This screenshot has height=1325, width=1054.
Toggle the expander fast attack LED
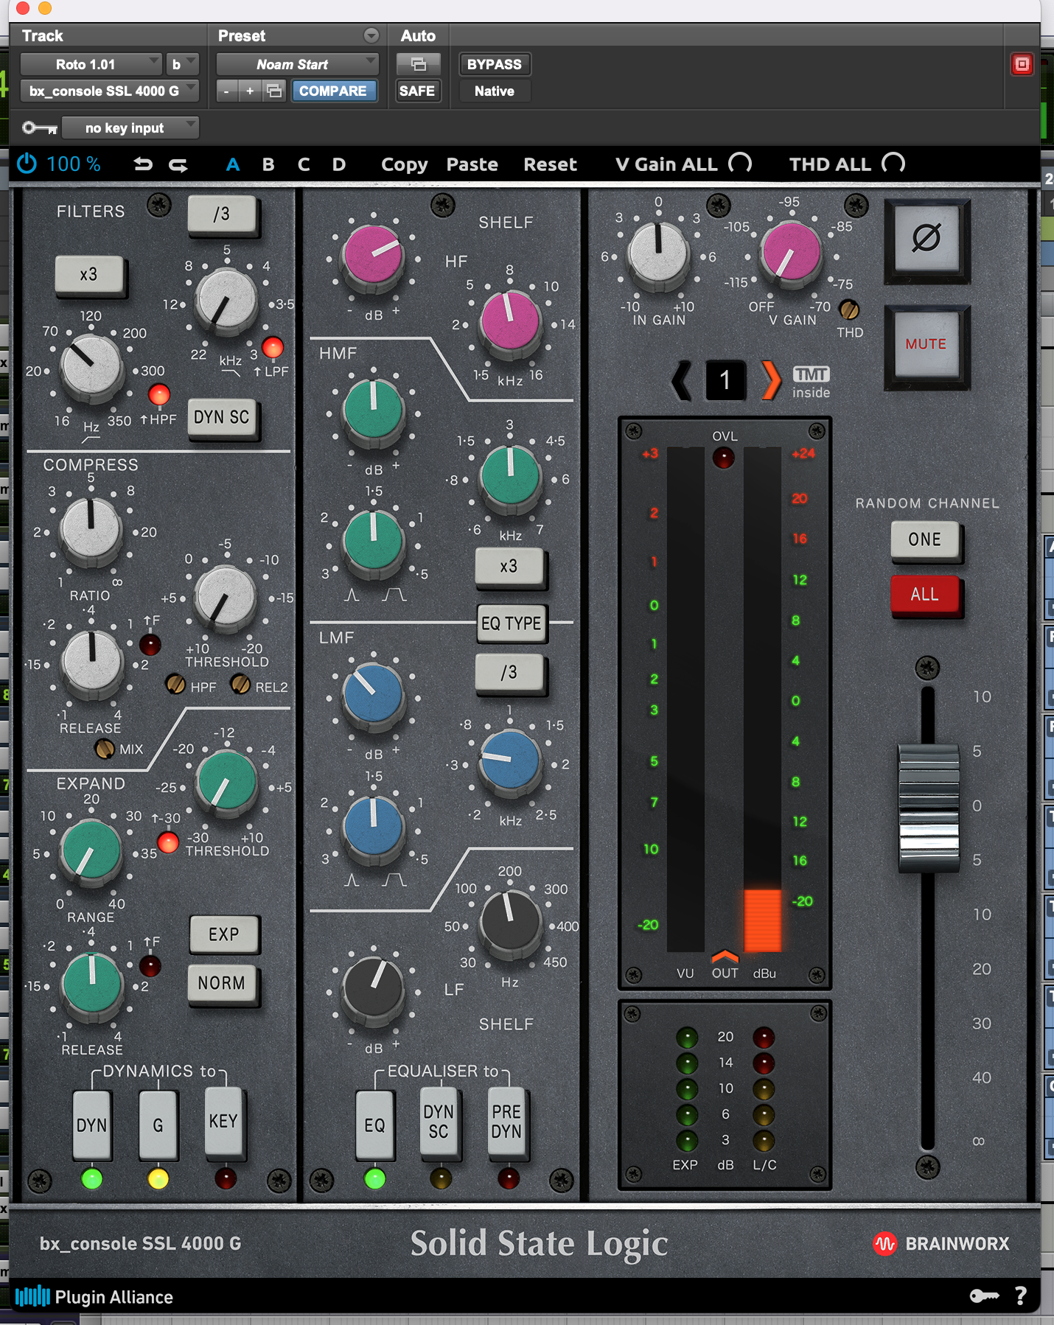tap(150, 966)
